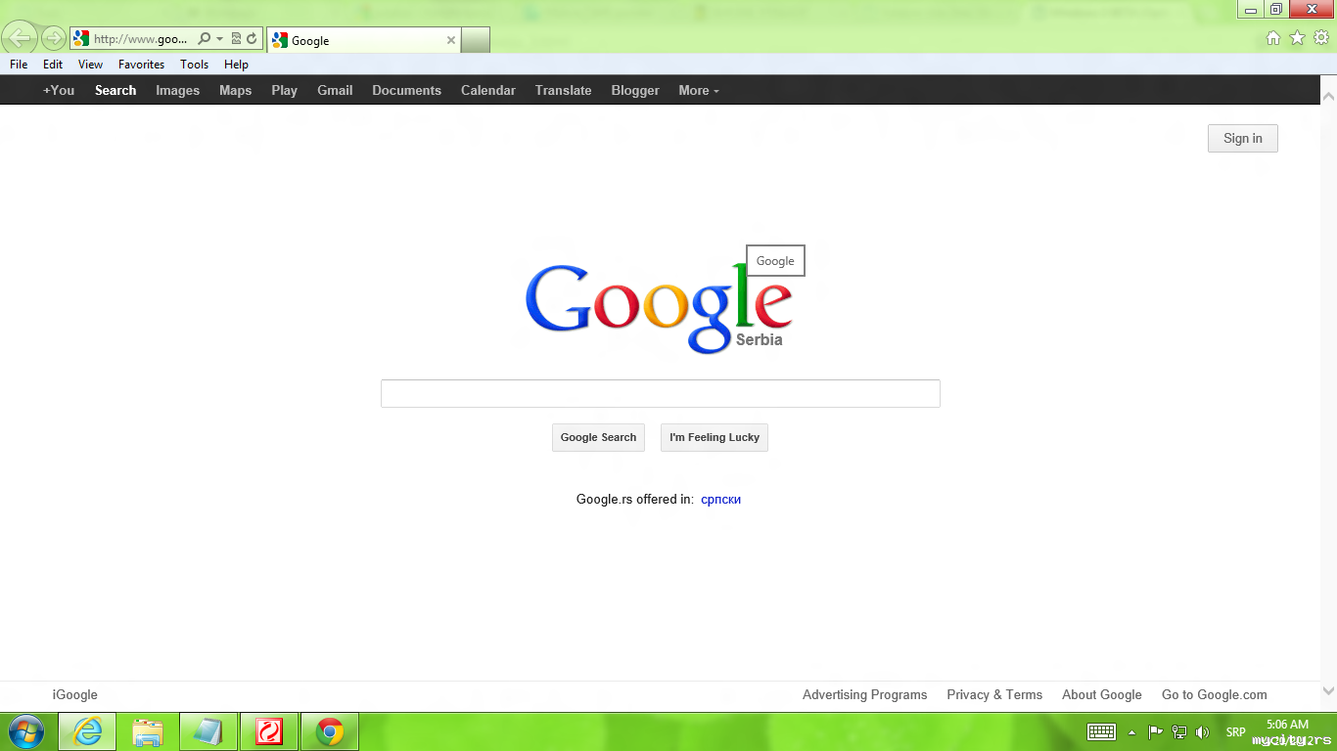Open the File menu

pos(19,65)
